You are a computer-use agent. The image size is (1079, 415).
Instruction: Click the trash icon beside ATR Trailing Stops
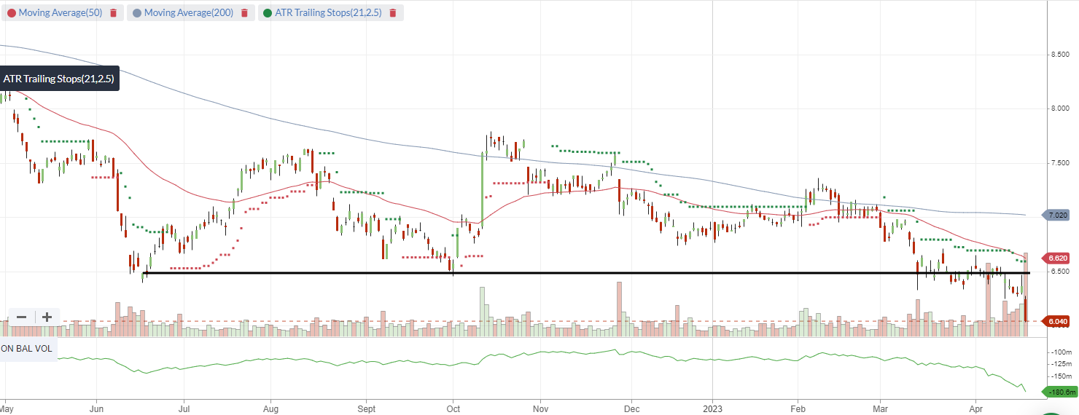393,13
